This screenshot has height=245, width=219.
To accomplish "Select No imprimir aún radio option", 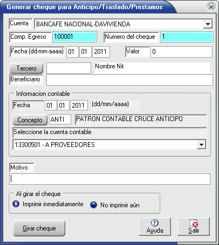I will click(93, 205).
